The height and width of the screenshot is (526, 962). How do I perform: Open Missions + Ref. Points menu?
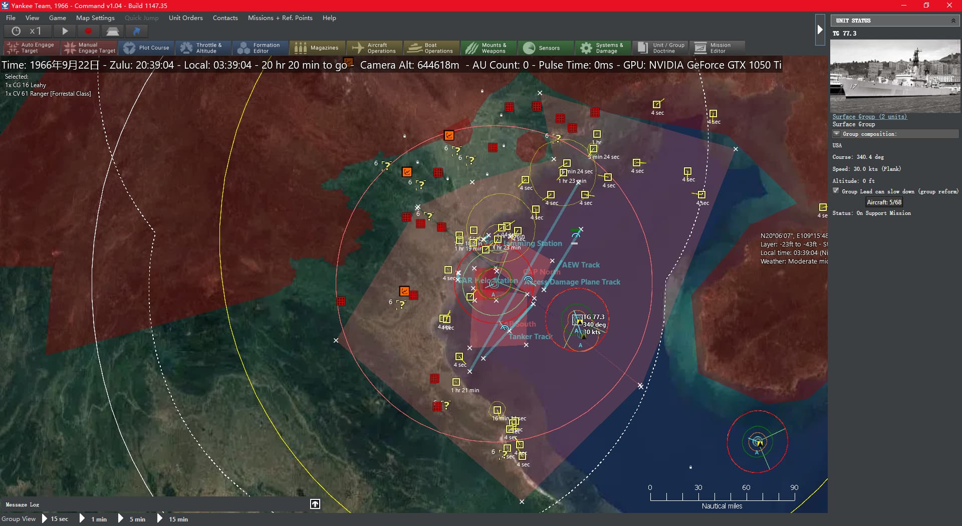[x=280, y=18]
